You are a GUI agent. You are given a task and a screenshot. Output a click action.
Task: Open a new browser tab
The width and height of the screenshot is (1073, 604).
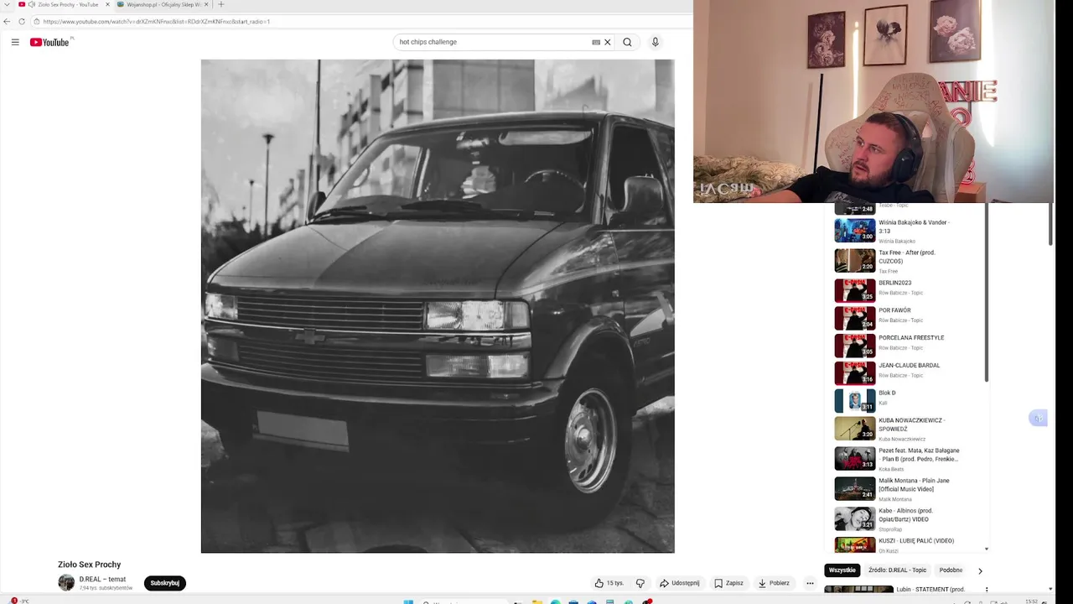click(220, 4)
